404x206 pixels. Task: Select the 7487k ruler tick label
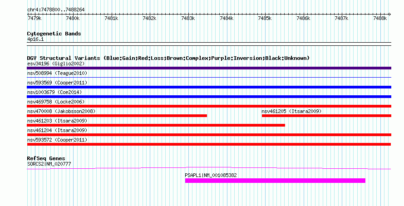click(x=342, y=18)
